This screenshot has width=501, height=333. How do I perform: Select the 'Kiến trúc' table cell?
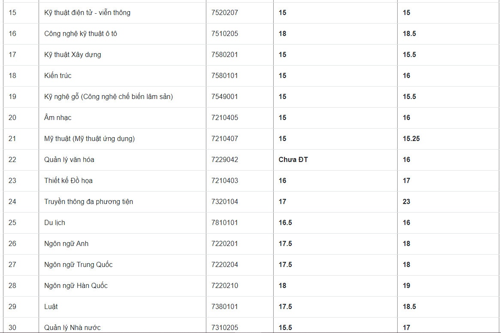(58, 75)
